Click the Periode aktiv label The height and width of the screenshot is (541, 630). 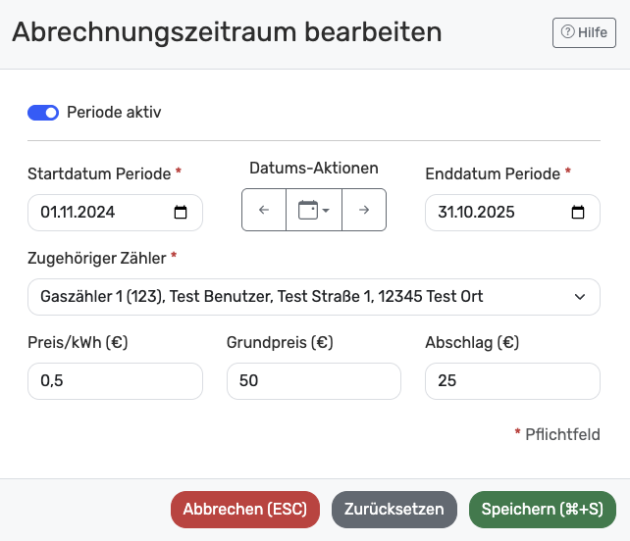(x=114, y=113)
